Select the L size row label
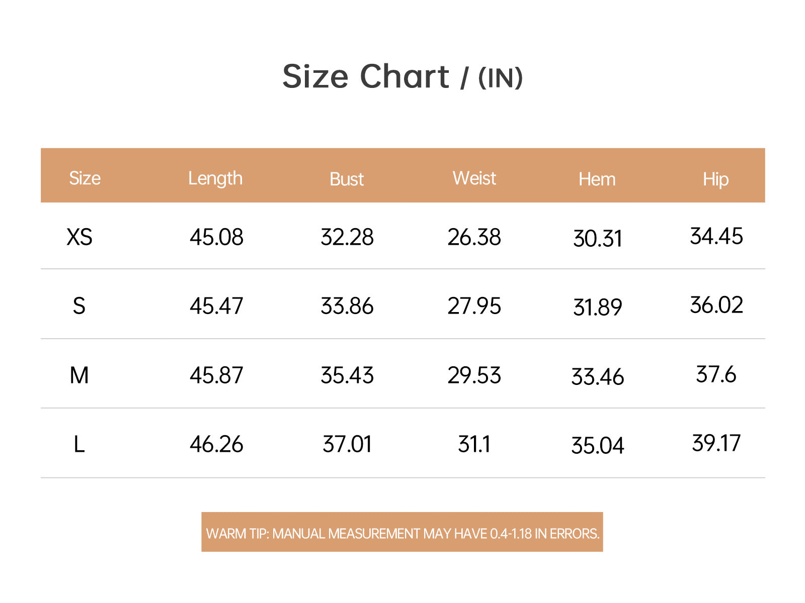 tap(79, 444)
